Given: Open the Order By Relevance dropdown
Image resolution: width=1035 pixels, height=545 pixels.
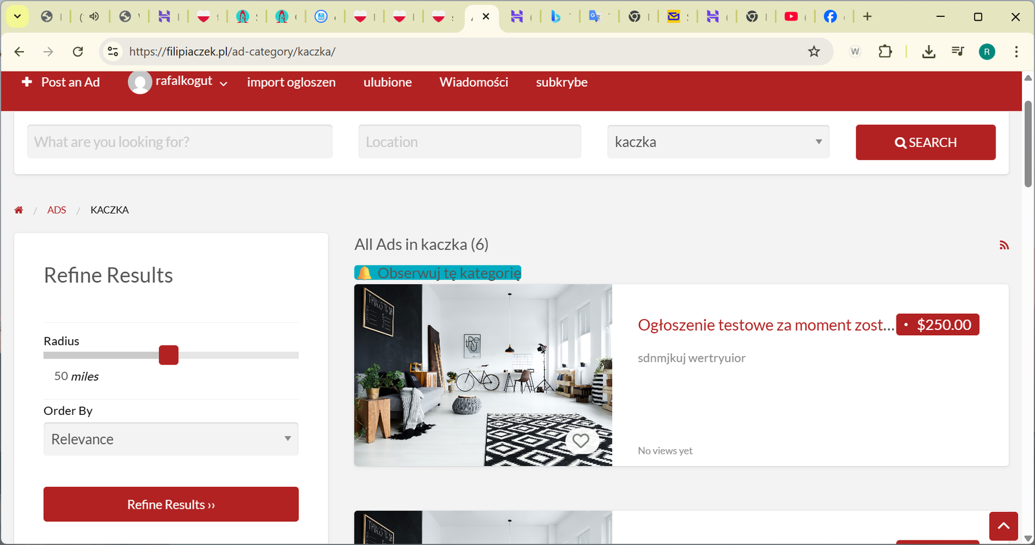Looking at the screenshot, I should tap(171, 439).
